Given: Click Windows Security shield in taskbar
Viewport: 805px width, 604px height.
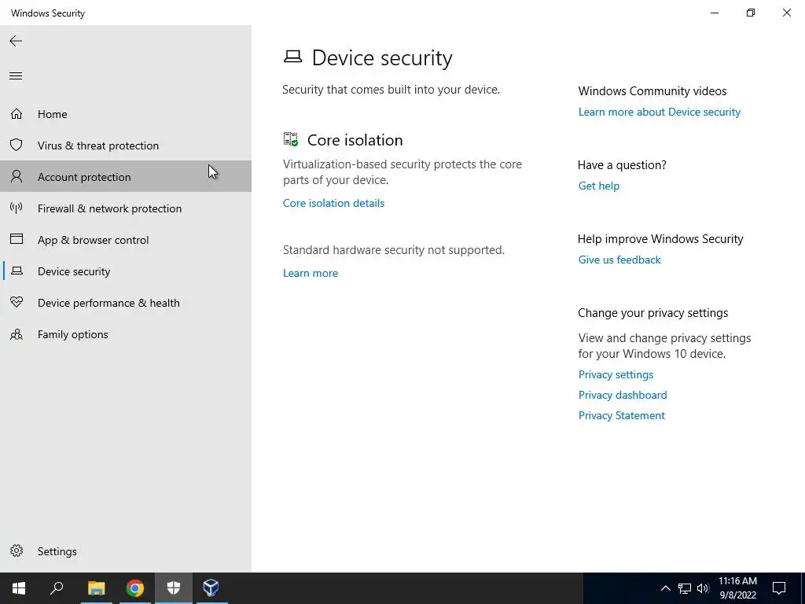Looking at the screenshot, I should (174, 588).
